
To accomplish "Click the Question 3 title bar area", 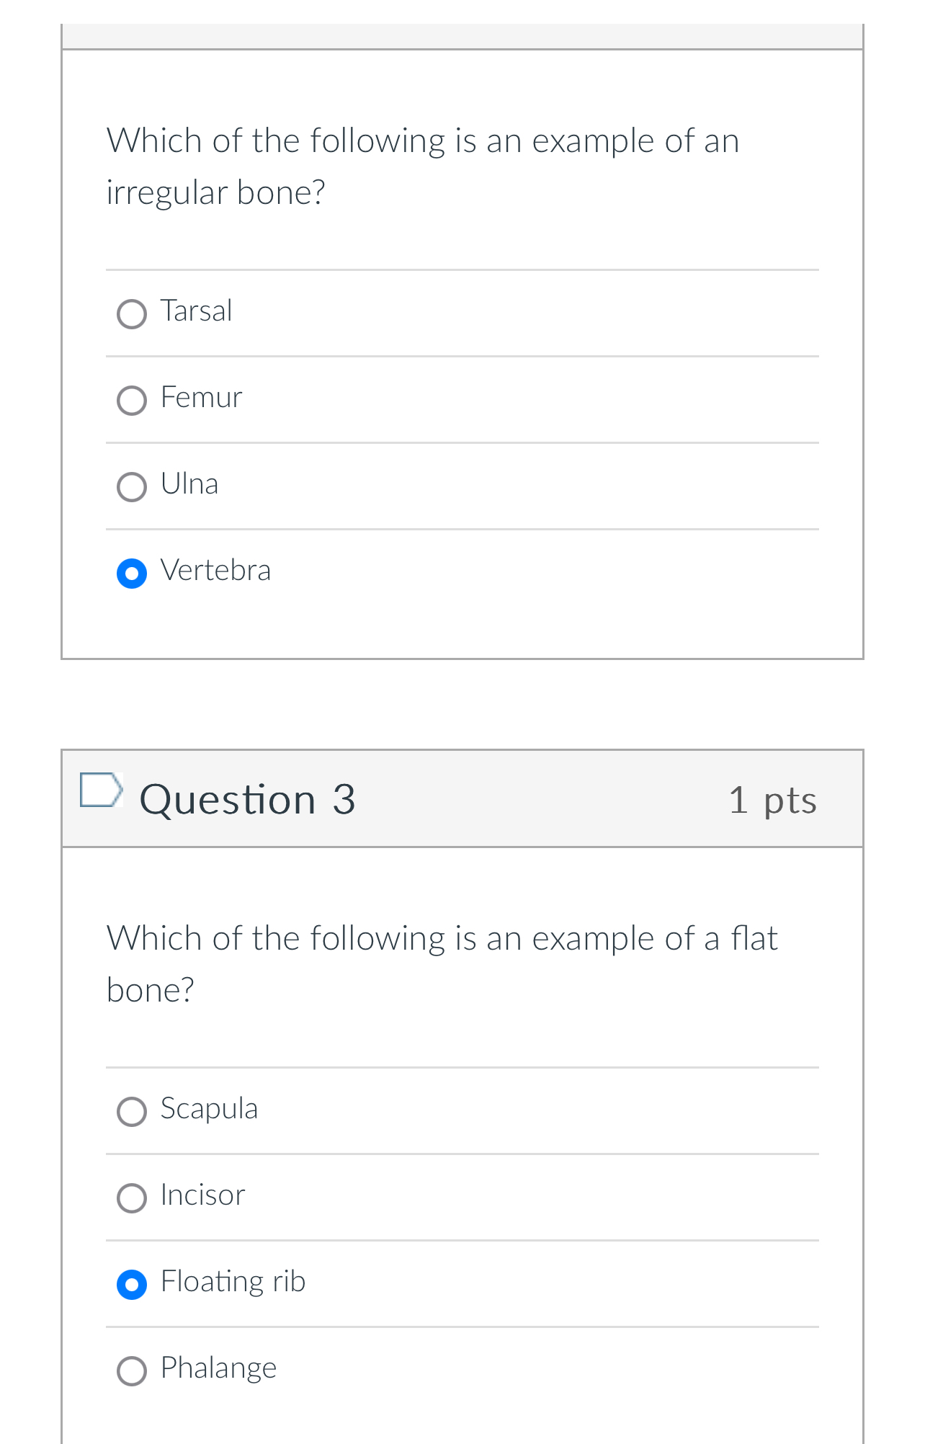I will pyautogui.click(x=463, y=800).
